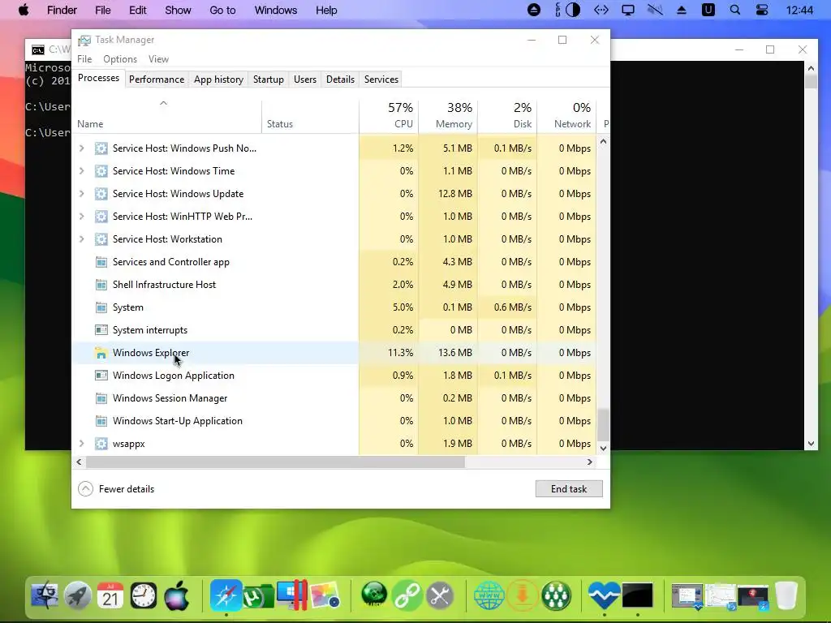The image size is (831, 623).
Task: Click Task Manager vertical scrollbar thumb
Action: point(603,424)
